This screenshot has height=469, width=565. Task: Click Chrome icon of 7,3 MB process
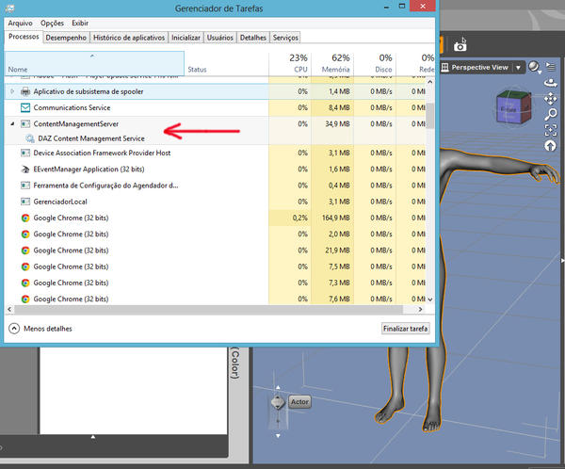point(25,283)
